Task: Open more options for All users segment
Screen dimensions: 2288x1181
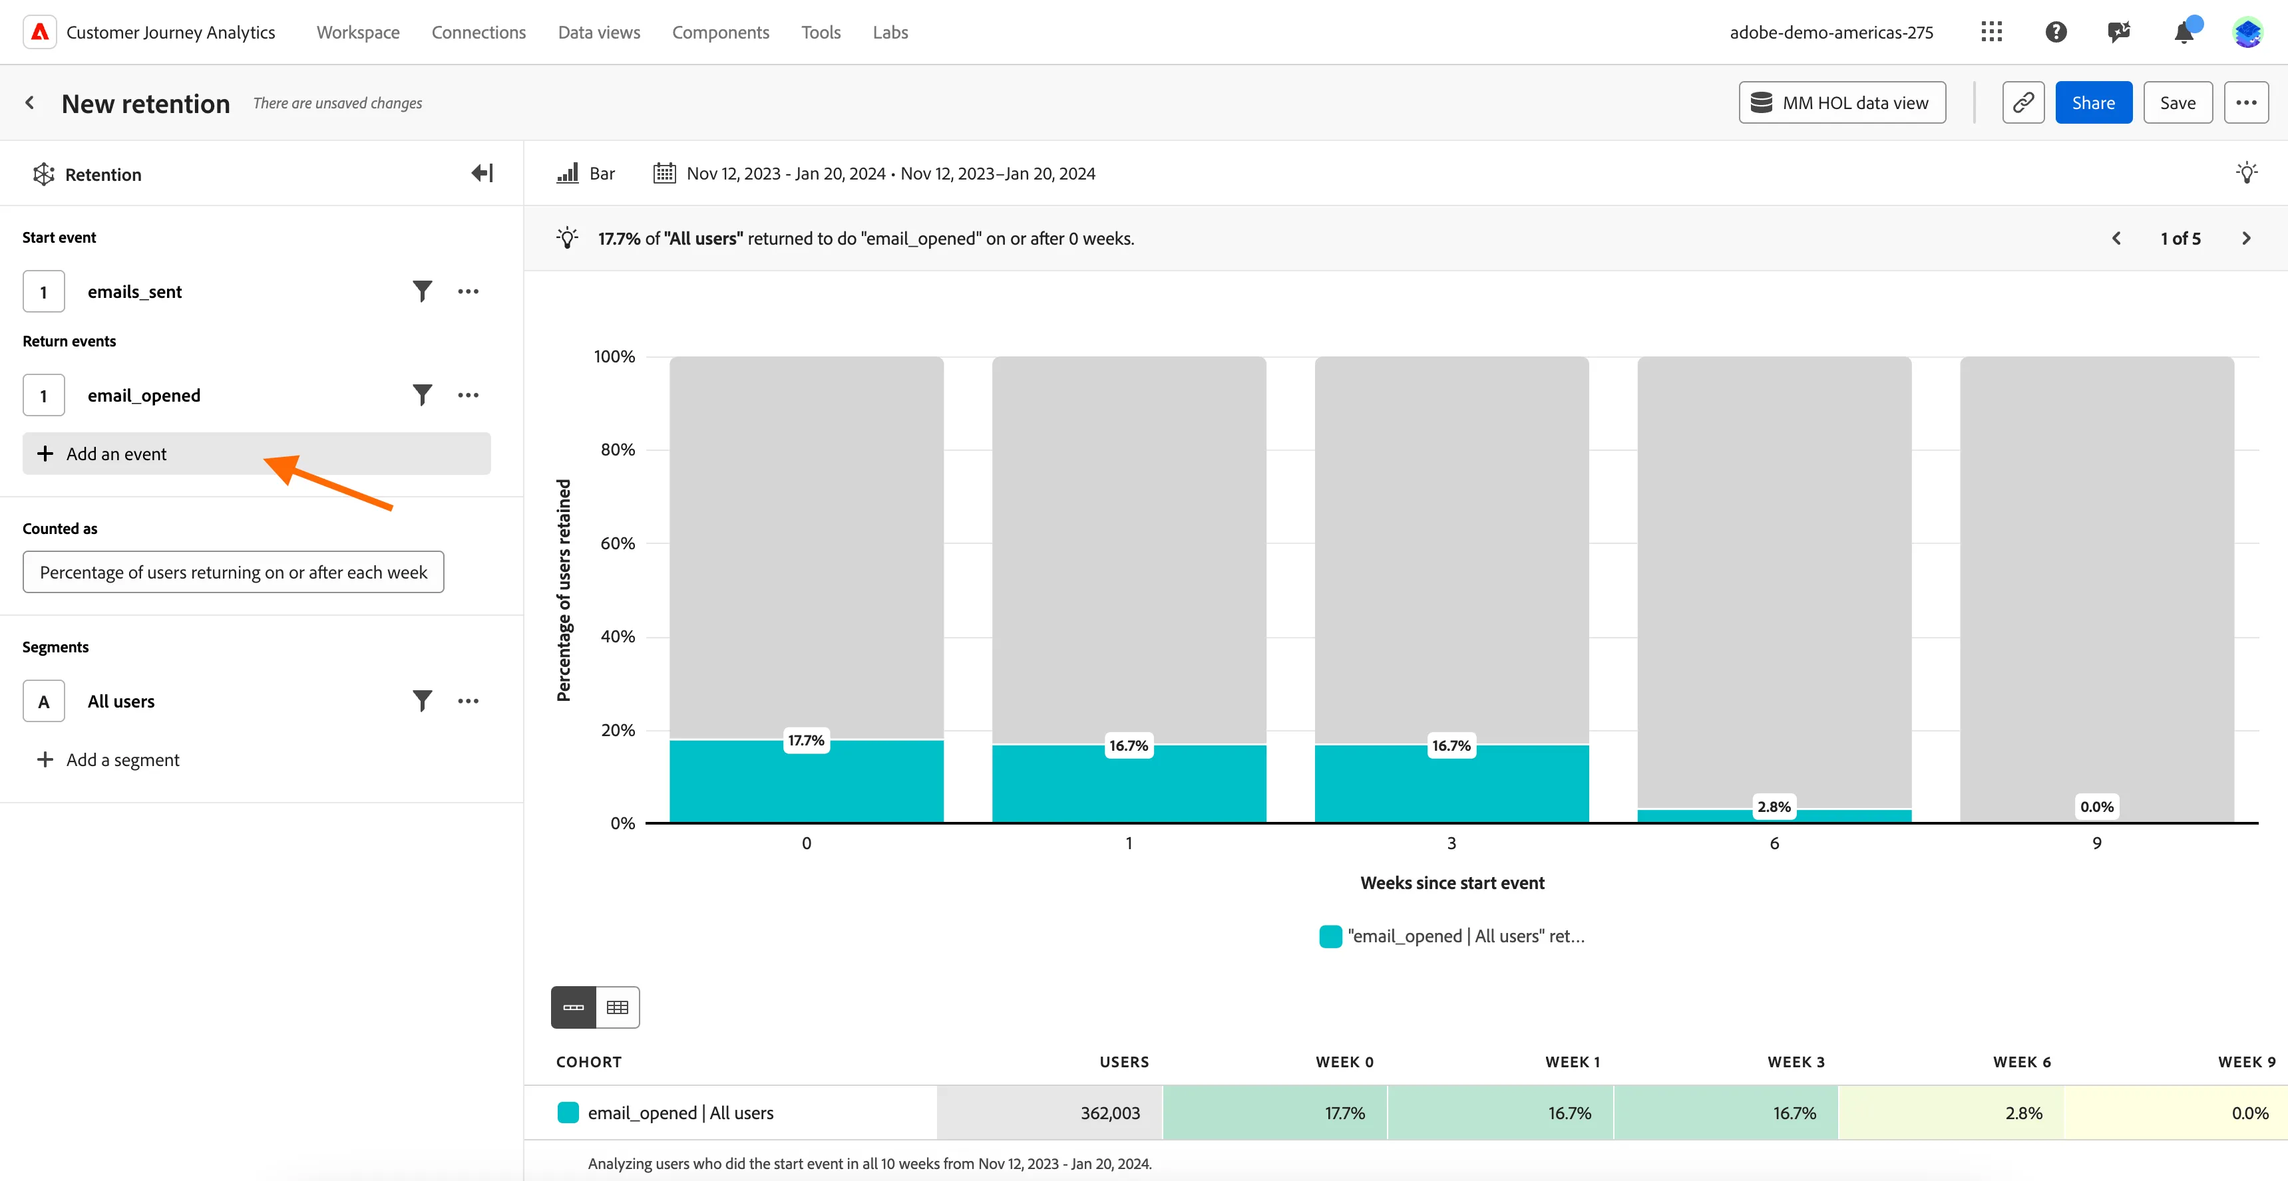Action: 468,701
